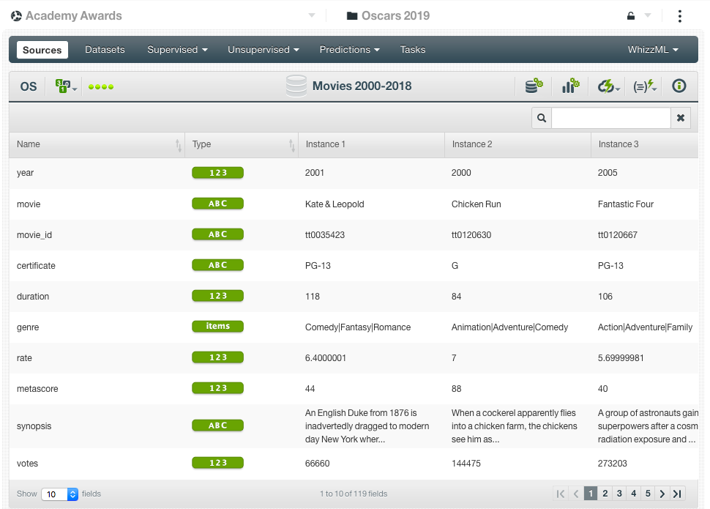This screenshot has height=509, width=710.
Task: Open the Tasks menu
Action: (x=412, y=49)
